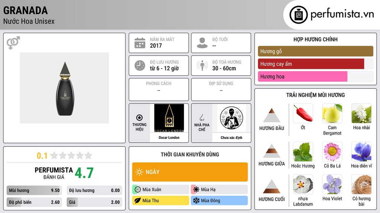The image size is (380, 213).
Task: Click the Độ phổ biến 2.60 rating bar
Action: 34,202
